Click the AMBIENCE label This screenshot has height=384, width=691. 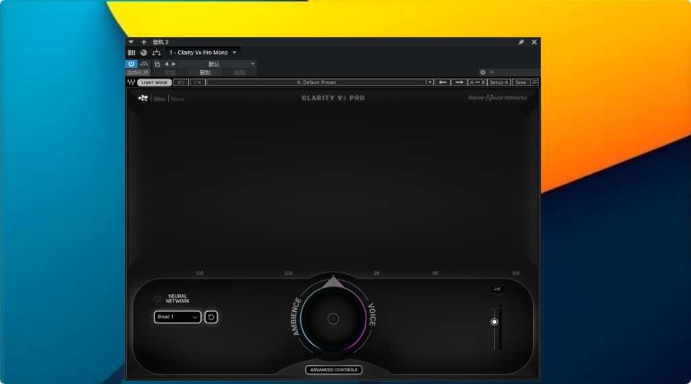tap(296, 316)
